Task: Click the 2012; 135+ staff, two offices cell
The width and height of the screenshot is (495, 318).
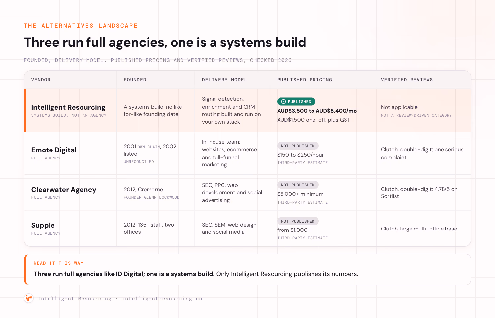Action: click(x=149, y=228)
